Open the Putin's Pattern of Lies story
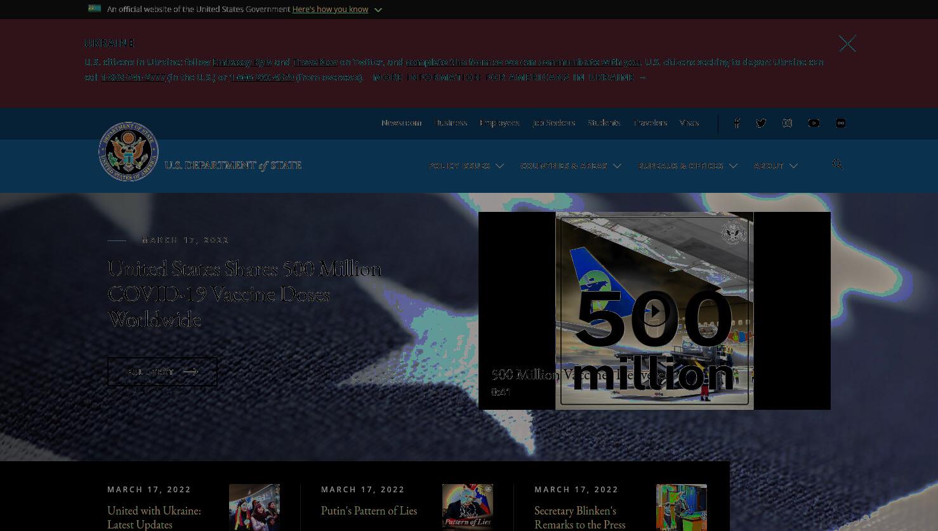The height and width of the screenshot is (531, 938). pyautogui.click(x=369, y=511)
